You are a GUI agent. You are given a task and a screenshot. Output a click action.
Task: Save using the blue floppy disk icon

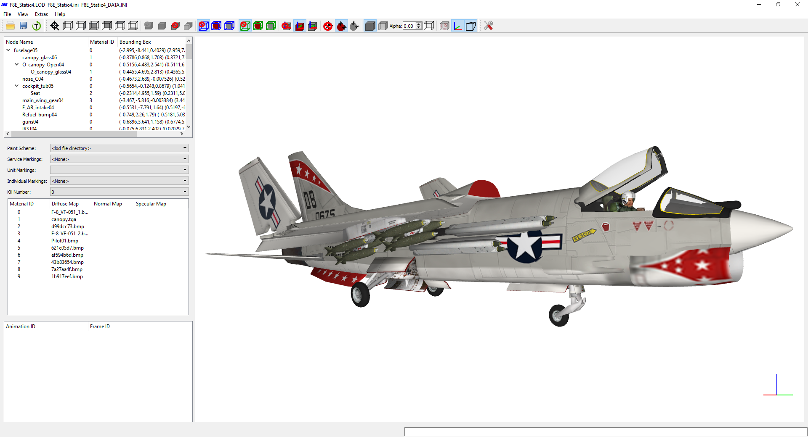point(24,26)
